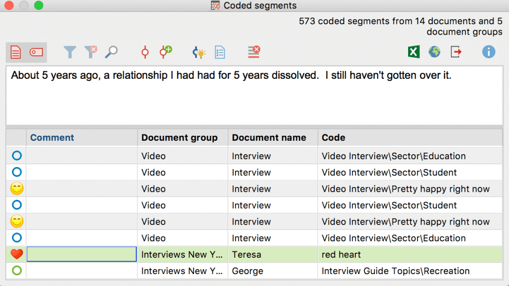
Task: Click the export icon with red arrow
Action: tap(456, 52)
